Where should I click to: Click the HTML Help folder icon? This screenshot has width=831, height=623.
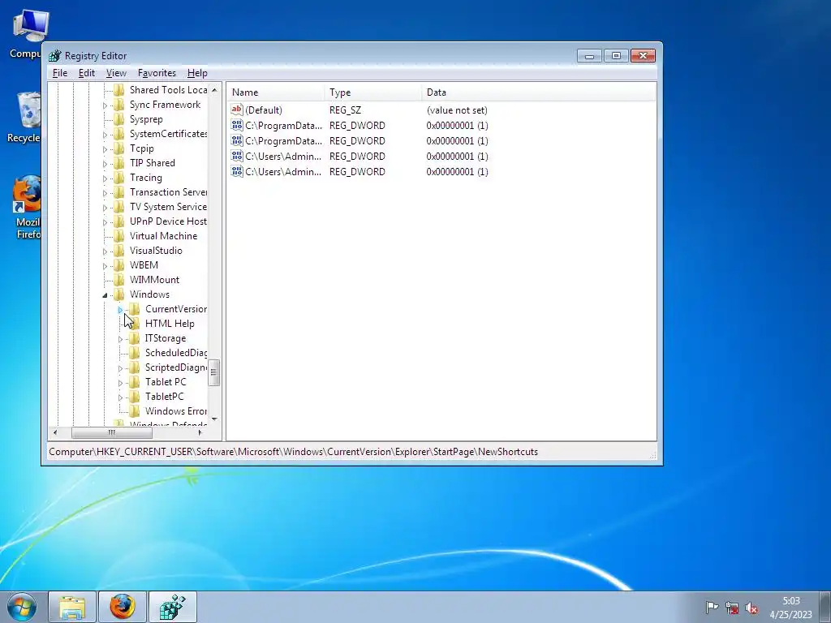pyautogui.click(x=135, y=323)
